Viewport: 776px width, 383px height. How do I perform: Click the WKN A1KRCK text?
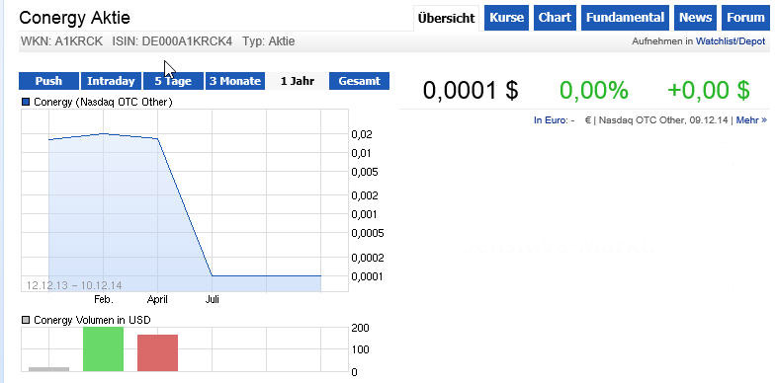pos(62,41)
